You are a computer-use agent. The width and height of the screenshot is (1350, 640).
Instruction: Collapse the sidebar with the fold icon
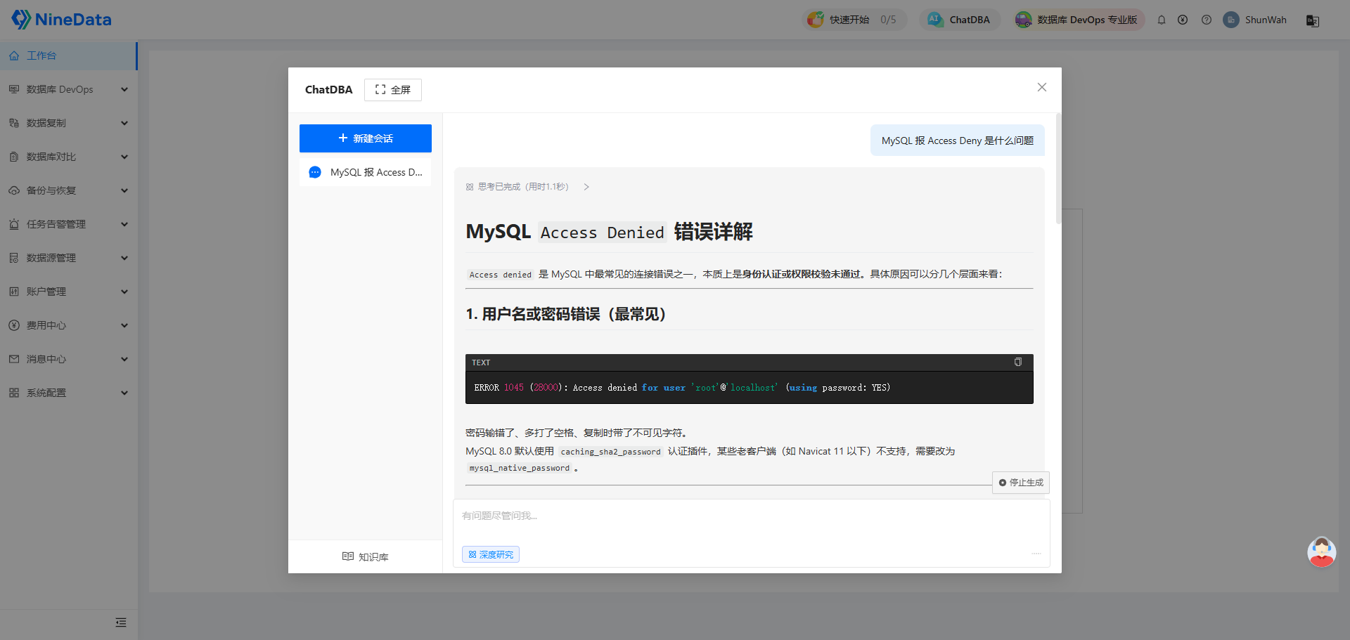pos(121,622)
